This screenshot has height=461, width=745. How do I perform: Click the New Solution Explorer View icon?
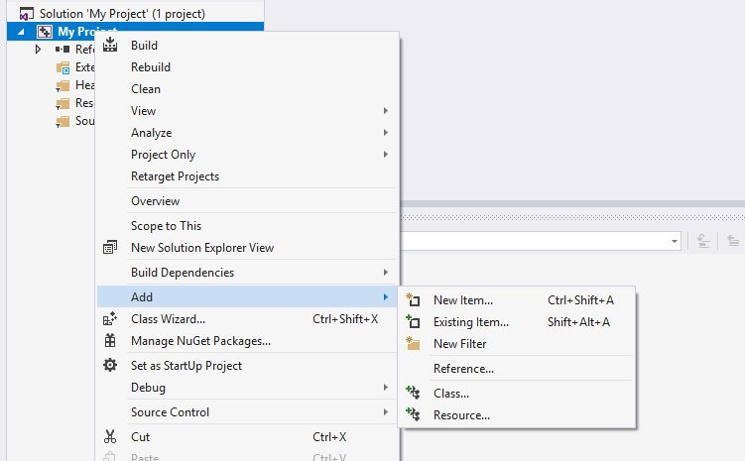[110, 248]
